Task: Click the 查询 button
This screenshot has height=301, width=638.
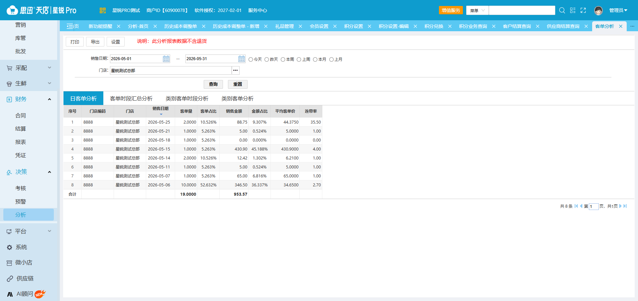Action: pos(213,84)
